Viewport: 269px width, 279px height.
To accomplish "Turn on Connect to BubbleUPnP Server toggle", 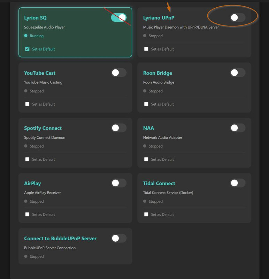I will pos(119,238).
